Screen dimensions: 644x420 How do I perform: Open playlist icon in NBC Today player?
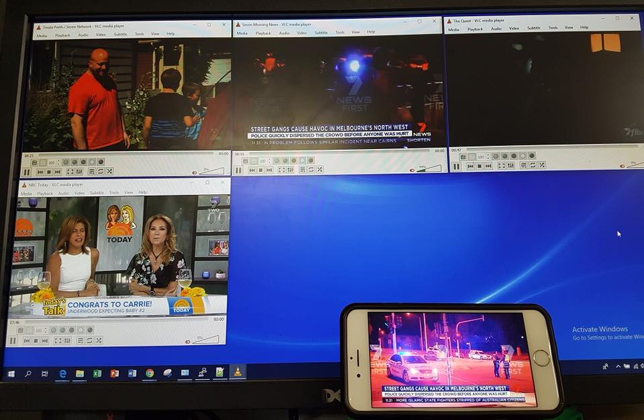(79, 340)
